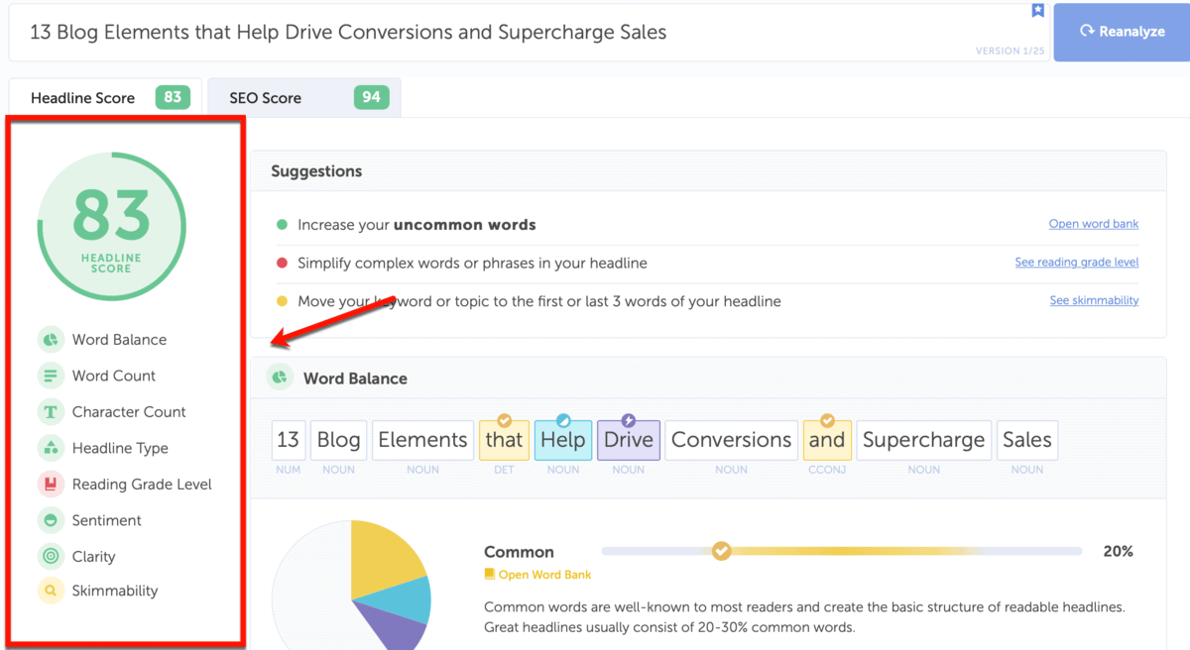Screen dimensions: 1190x650
Task: Click the 'Increase your uncommon words' suggestion
Action: pyautogui.click(x=416, y=225)
